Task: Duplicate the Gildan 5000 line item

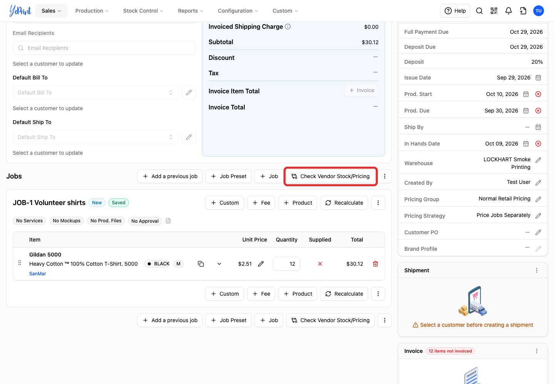Action: tap(201, 264)
